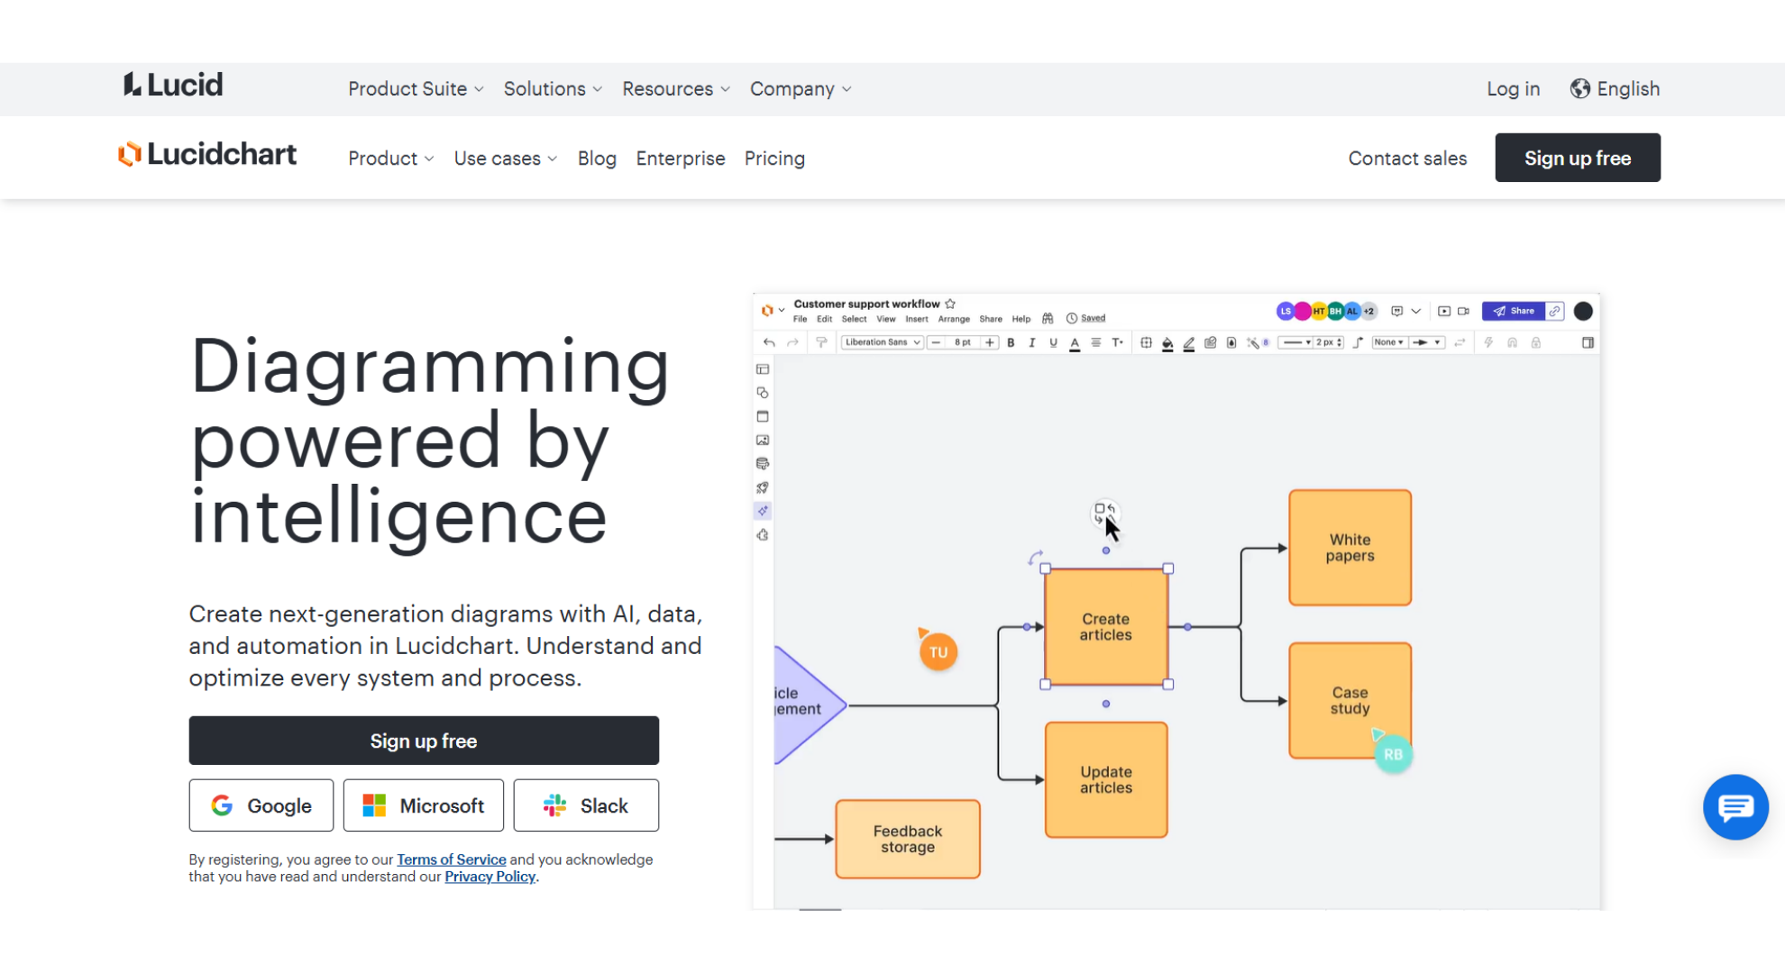This screenshot has width=1785, height=973.
Task: Open the Terms of Service link
Action: coord(451,859)
